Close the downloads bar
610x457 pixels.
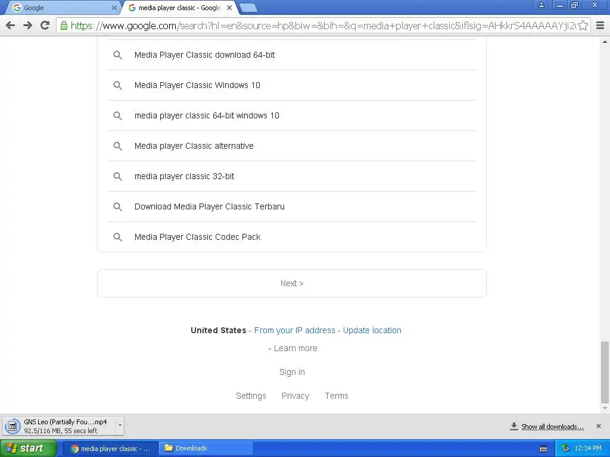pyautogui.click(x=598, y=426)
